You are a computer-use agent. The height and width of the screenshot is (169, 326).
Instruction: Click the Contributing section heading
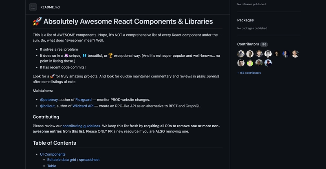point(46,117)
